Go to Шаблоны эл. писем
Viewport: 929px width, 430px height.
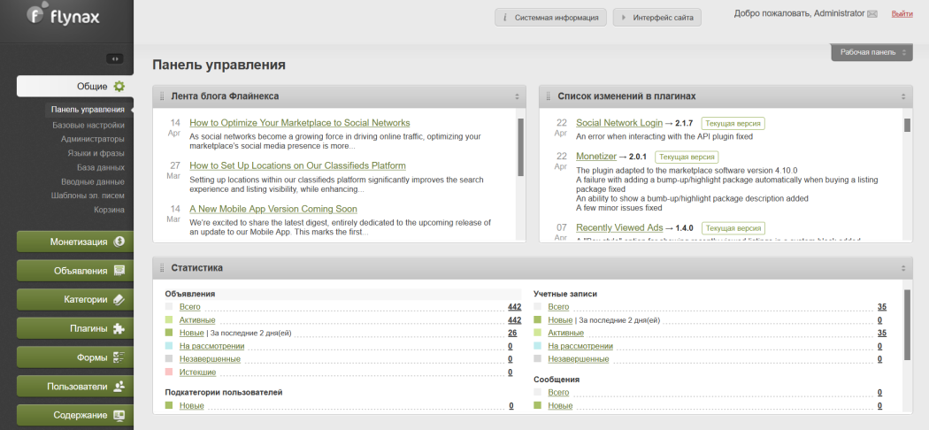coord(88,196)
